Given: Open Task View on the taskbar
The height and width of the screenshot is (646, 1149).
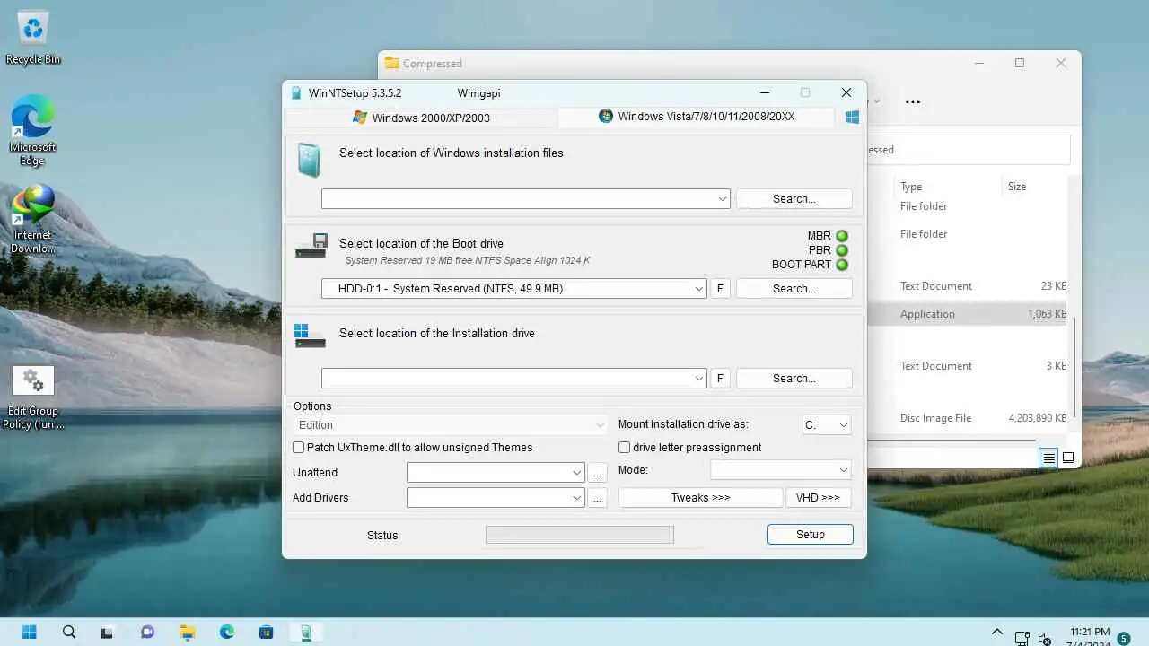Looking at the screenshot, I should [x=108, y=632].
